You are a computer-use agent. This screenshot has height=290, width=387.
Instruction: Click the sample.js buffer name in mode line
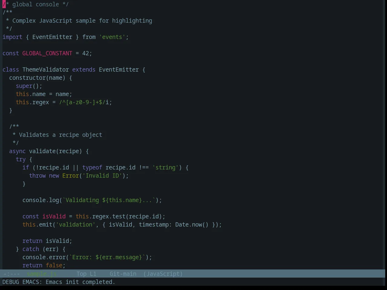(41, 274)
